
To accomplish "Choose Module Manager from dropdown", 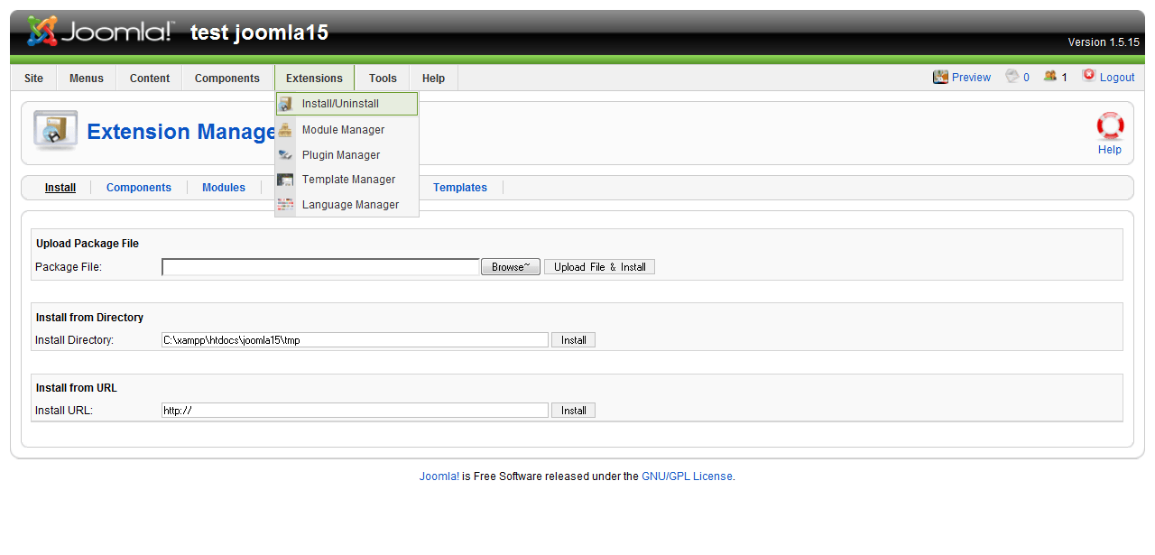I will point(346,130).
